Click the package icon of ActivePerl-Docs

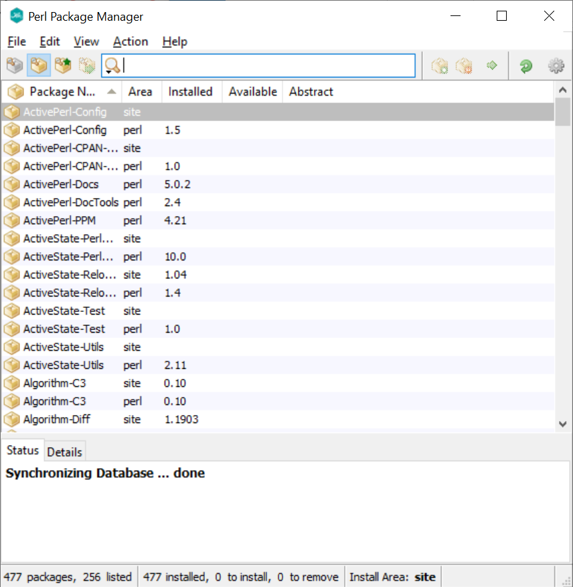(x=11, y=184)
